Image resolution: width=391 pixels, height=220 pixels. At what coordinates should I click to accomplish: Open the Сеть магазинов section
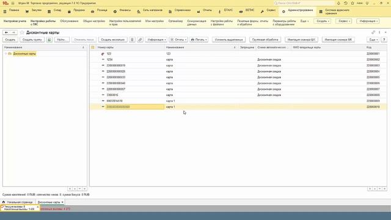tap(150, 12)
